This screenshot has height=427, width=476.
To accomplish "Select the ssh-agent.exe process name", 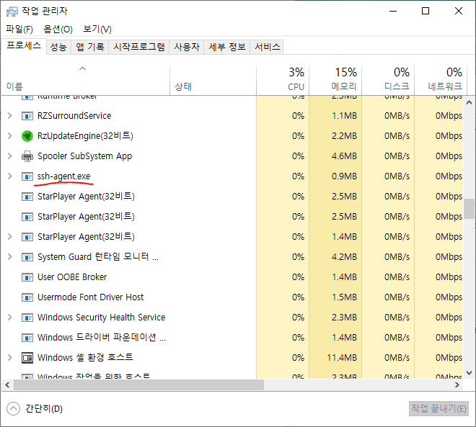I will coord(63,176).
